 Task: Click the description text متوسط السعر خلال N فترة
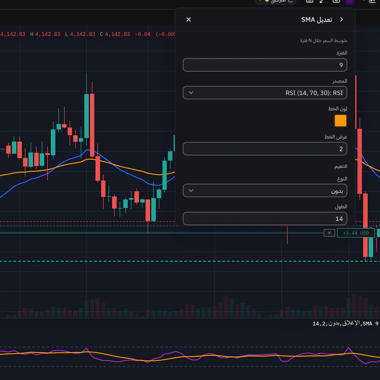point(324,40)
